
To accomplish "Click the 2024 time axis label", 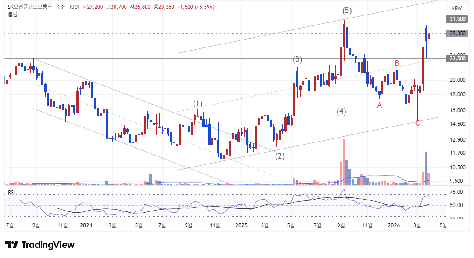I will [86, 225].
